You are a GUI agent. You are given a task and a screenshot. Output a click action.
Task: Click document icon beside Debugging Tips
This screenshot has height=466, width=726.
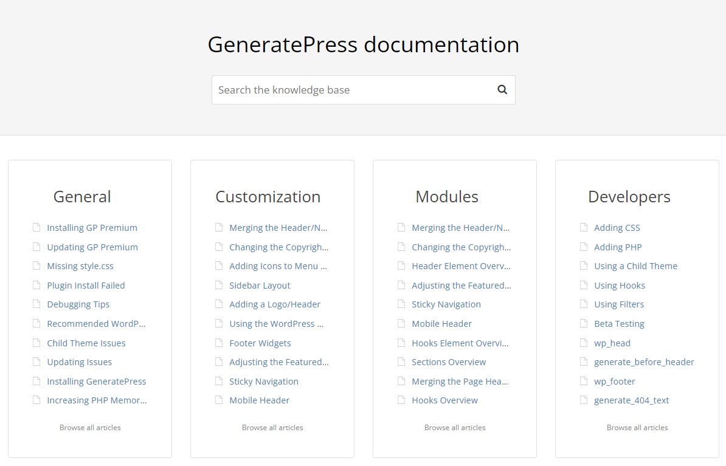click(36, 304)
